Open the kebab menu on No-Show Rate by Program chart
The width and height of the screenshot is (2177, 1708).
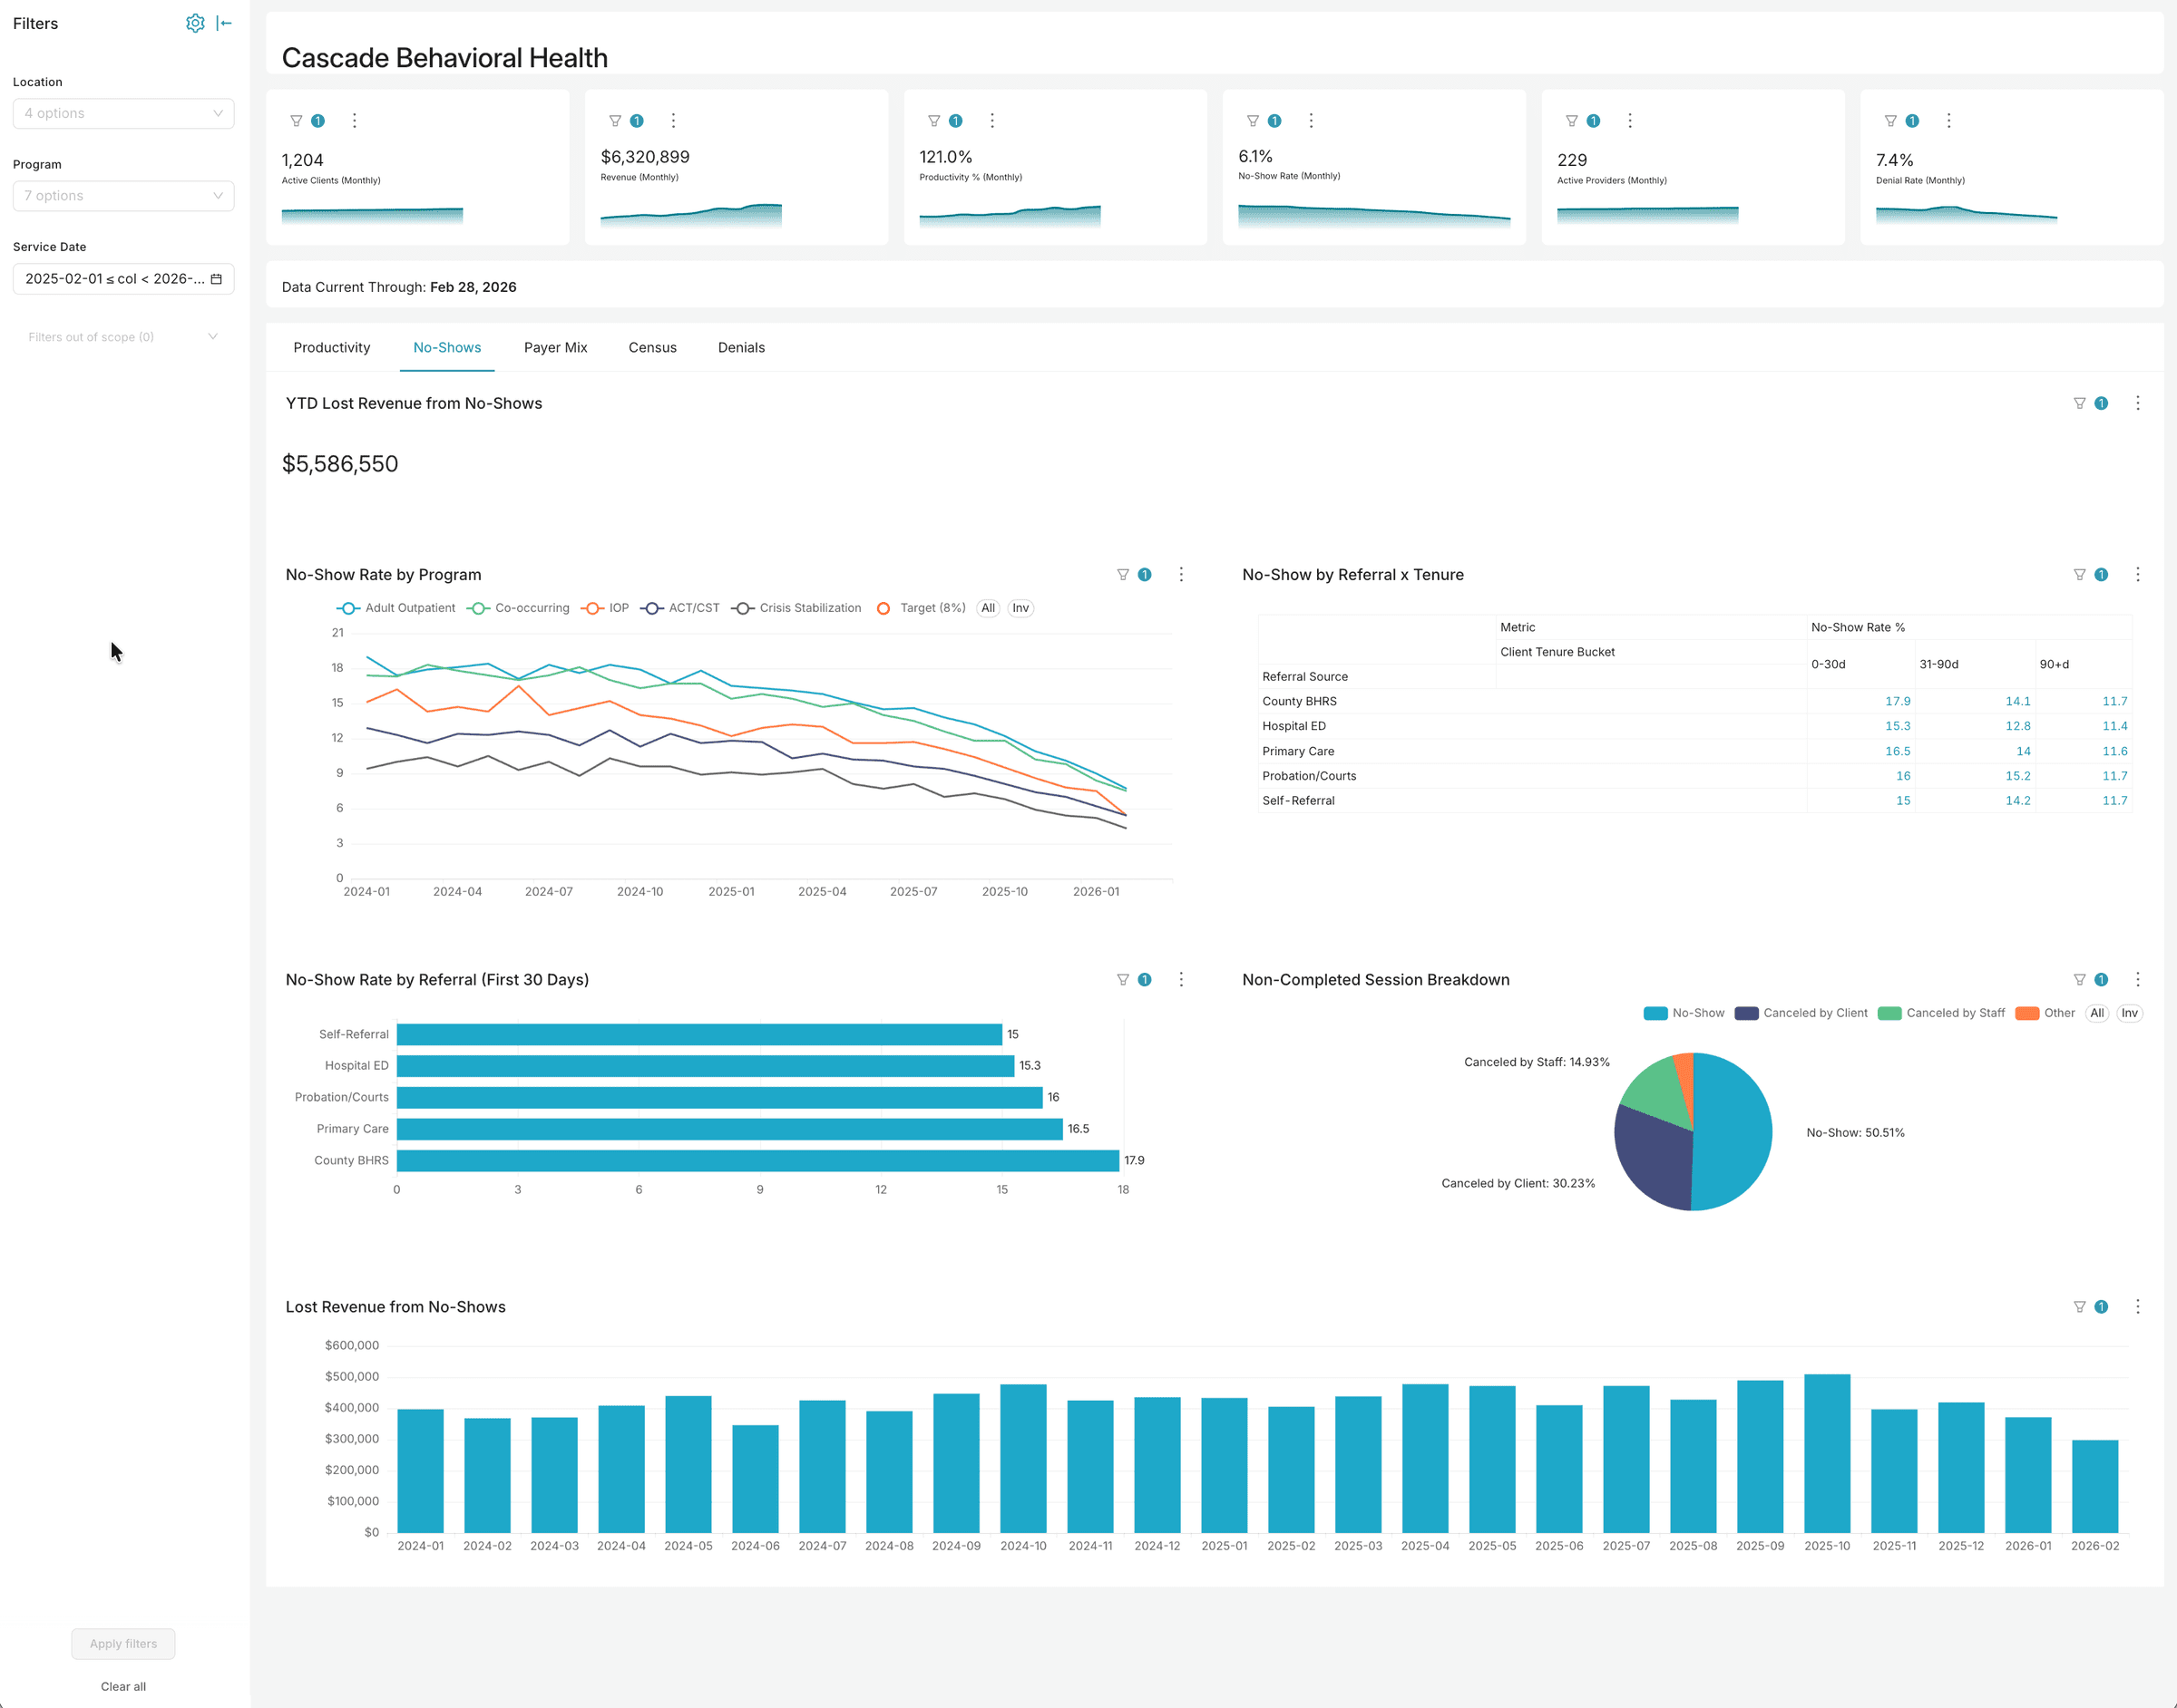tap(1182, 574)
